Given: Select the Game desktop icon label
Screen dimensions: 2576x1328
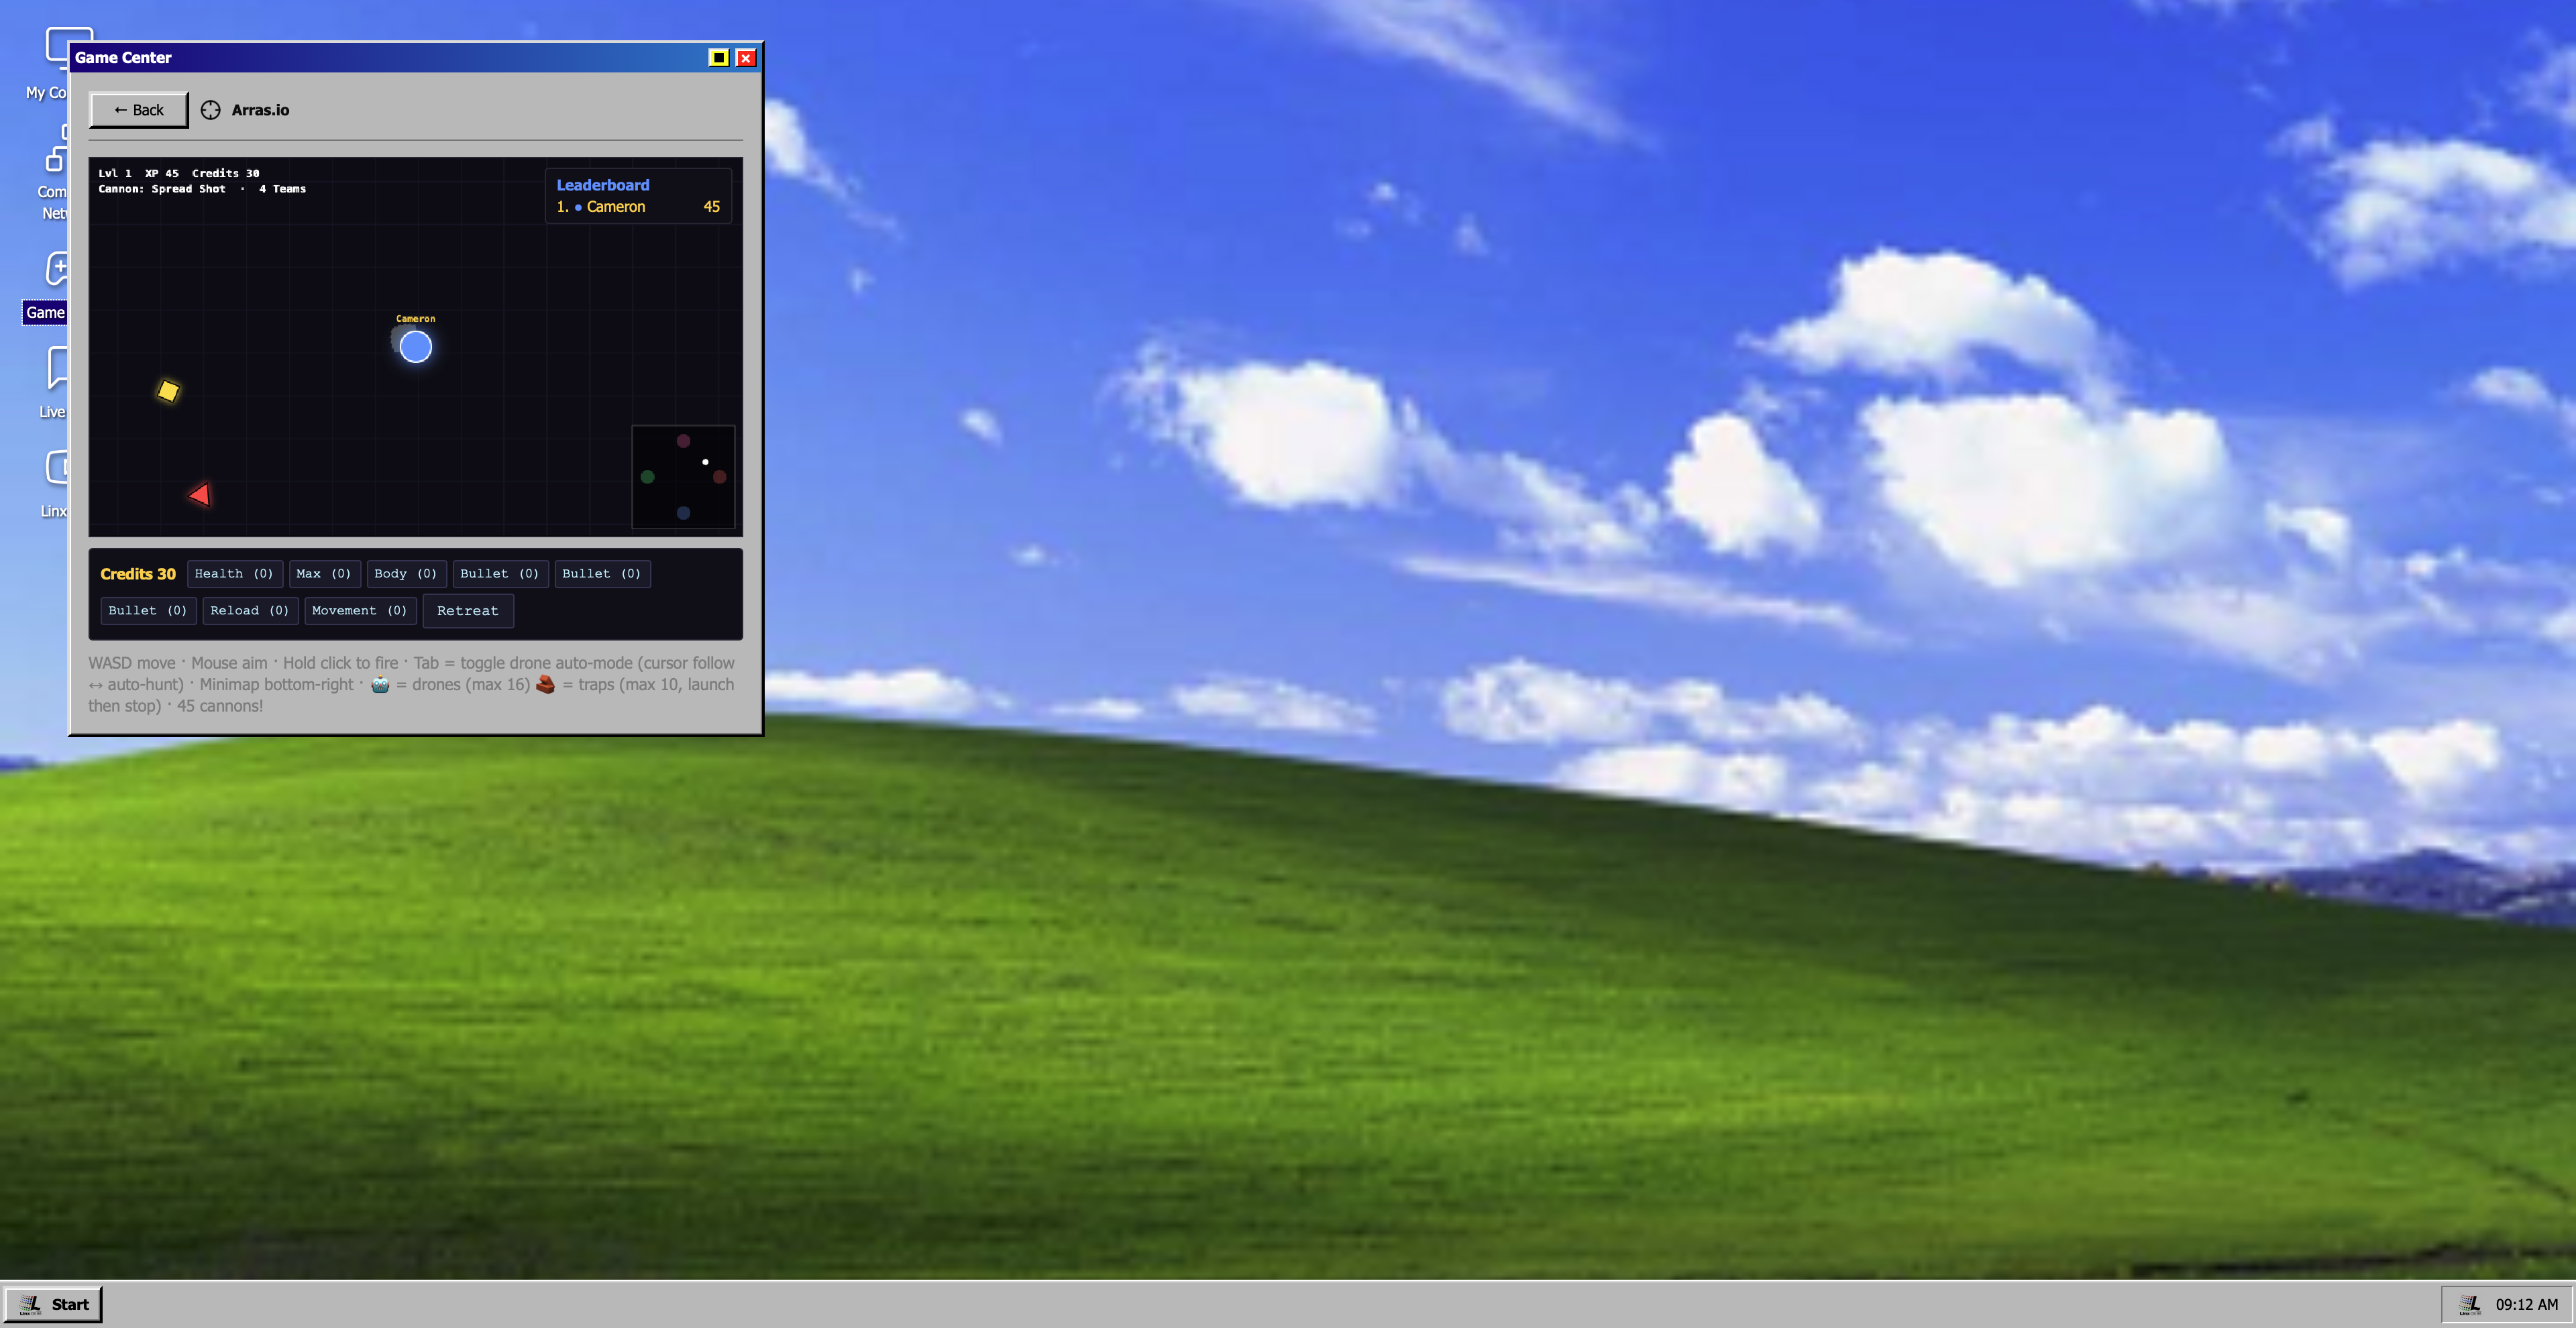Looking at the screenshot, I should (x=45, y=312).
